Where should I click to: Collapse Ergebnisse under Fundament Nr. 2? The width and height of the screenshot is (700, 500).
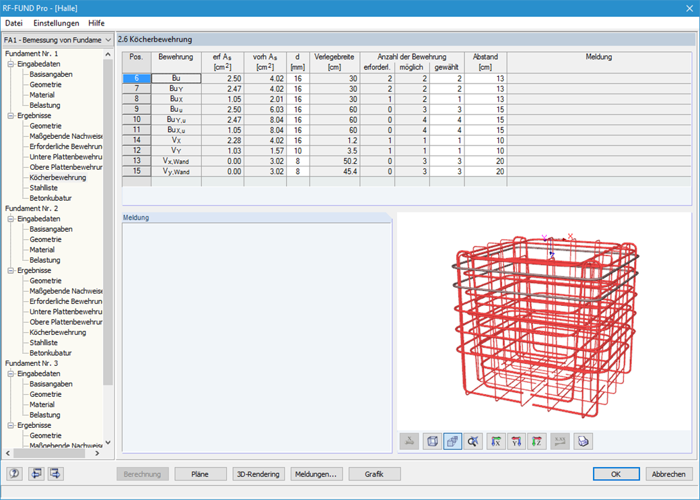11,270
